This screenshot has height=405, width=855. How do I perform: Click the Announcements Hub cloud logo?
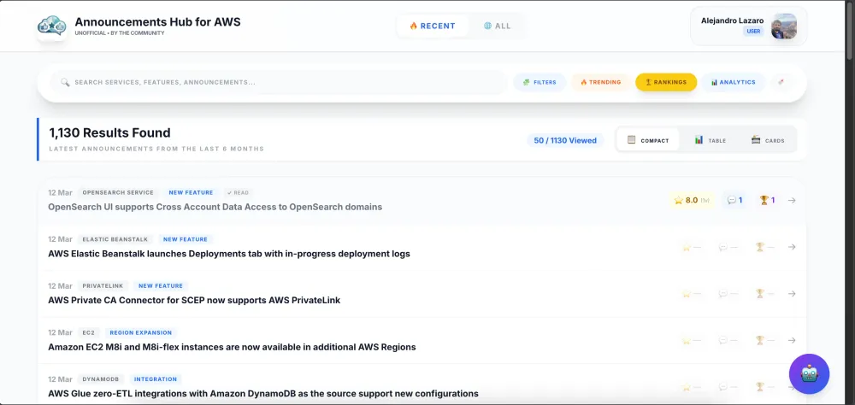(x=52, y=26)
